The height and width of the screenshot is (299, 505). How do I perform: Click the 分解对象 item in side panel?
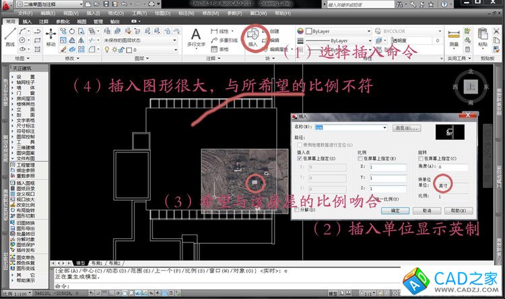click(x=26, y=239)
